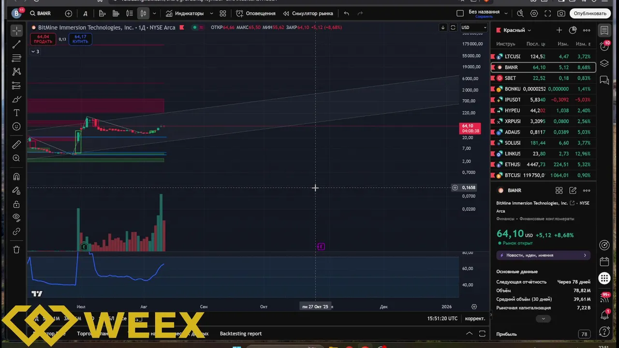Viewport: 619px width, 348px height.
Task: Open the USD currency dropdown
Action: click(473, 28)
